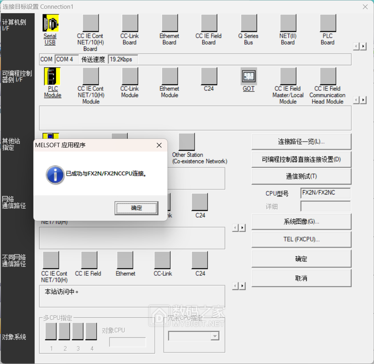Select the CC-Link Board icon

click(x=130, y=23)
